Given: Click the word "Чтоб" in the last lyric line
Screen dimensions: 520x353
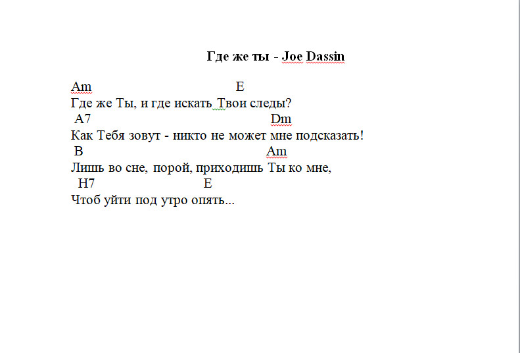Looking at the screenshot, I should (83, 200).
